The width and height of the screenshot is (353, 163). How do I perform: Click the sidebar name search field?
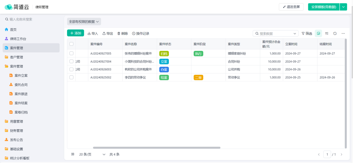point(32,19)
